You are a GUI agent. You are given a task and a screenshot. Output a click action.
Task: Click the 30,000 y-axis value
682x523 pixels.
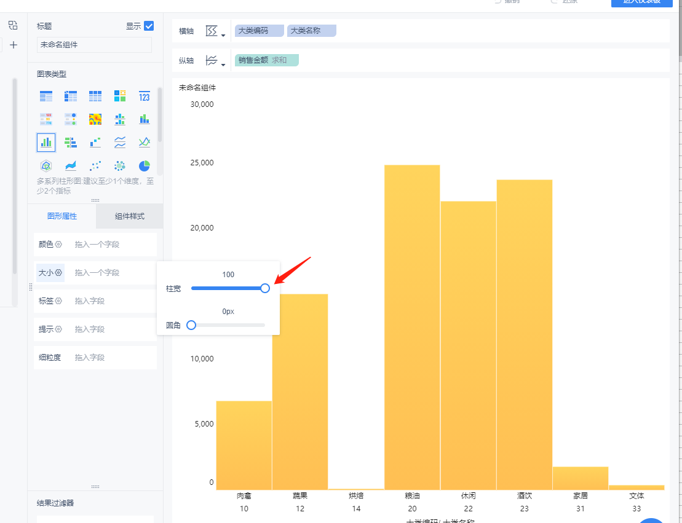[202, 104]
